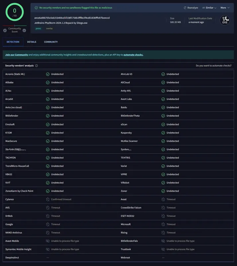Click the community score bar

[15, 26]
